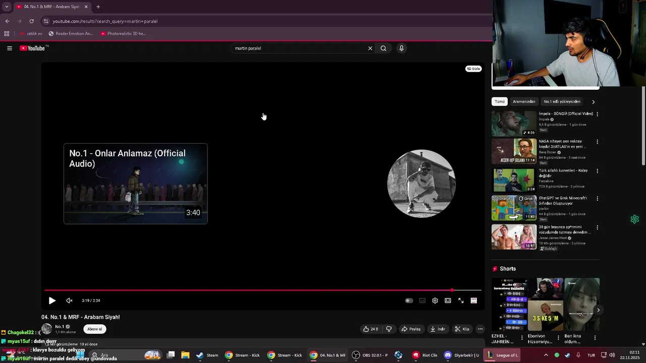This screenshot has width=646, height=363.
Task: Open the No.1 channel avatar
Action: [47, 329]
